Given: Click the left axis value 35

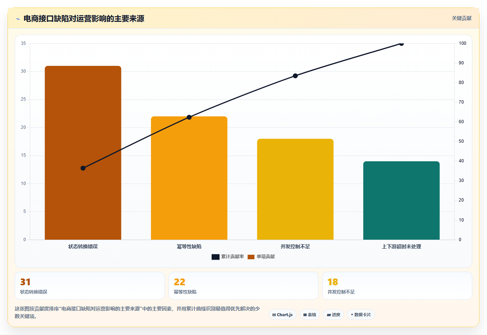Looking at the screenshot, I should coord(23,43).
